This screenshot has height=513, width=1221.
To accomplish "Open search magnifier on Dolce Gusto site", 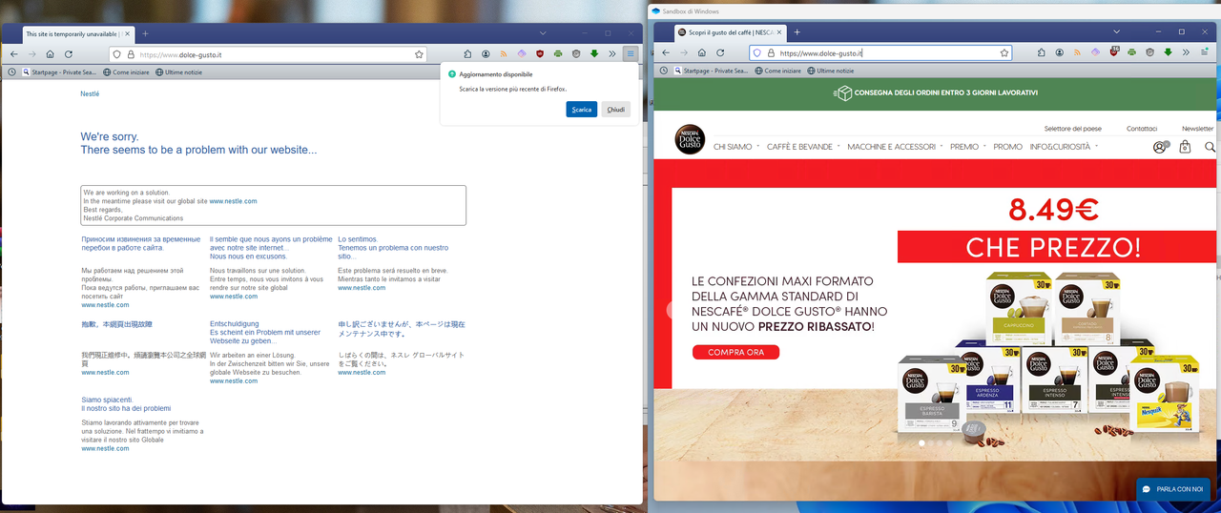I will (x=1210, y=147).
